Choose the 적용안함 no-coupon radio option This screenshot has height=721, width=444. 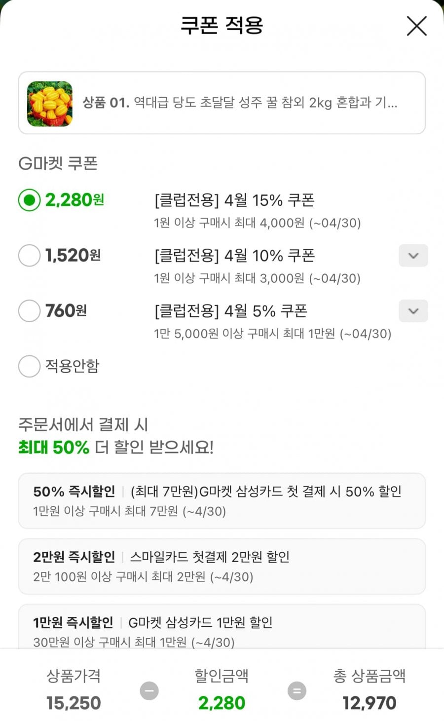click(29, 366)
